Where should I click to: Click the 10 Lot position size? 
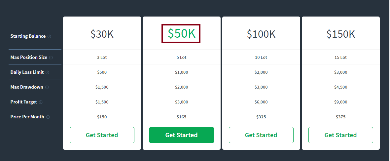click(x=261, y=57)
